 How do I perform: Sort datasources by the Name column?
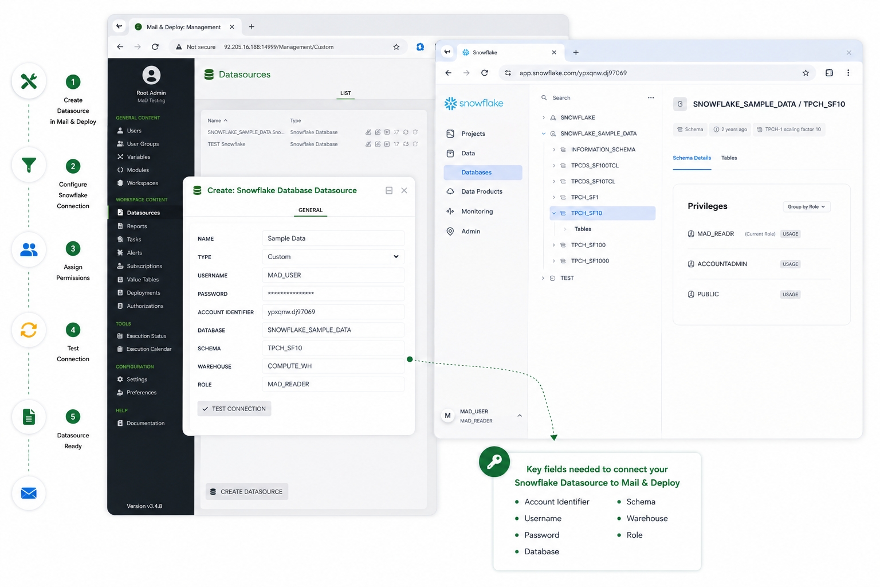coord(217,121)
